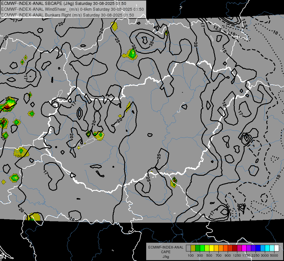The width and height of the screenshot is (284, 261).
Task: Click the gray legend swatch below 100
Action: pos(188,248)
